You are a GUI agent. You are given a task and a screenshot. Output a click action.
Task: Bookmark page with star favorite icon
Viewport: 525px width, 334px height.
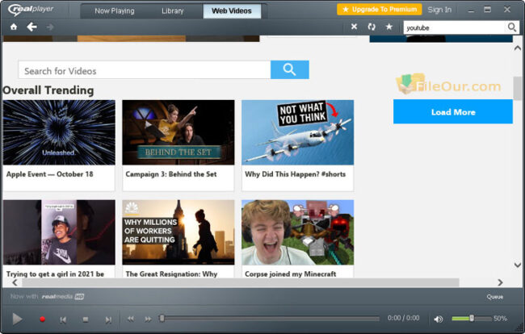point(389,27)
